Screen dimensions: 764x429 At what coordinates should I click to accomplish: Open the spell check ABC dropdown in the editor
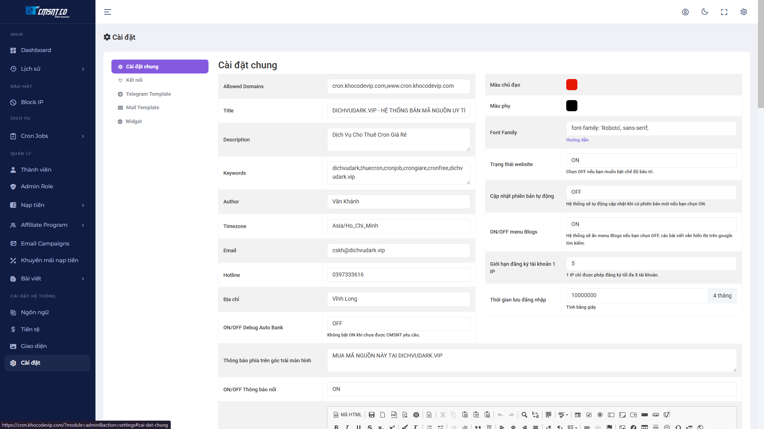tap(563, 415)
